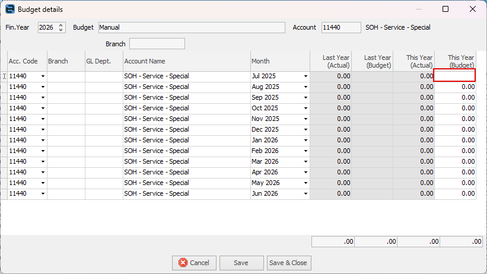Click the red Cancel button
The height and width of the screenshot is (274, 487).
pos(194,263)
